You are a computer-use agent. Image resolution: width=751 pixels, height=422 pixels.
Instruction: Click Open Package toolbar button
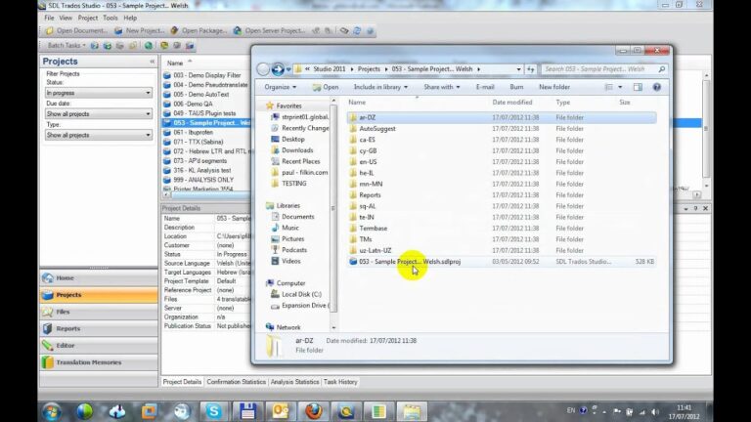tap(199, 30)
